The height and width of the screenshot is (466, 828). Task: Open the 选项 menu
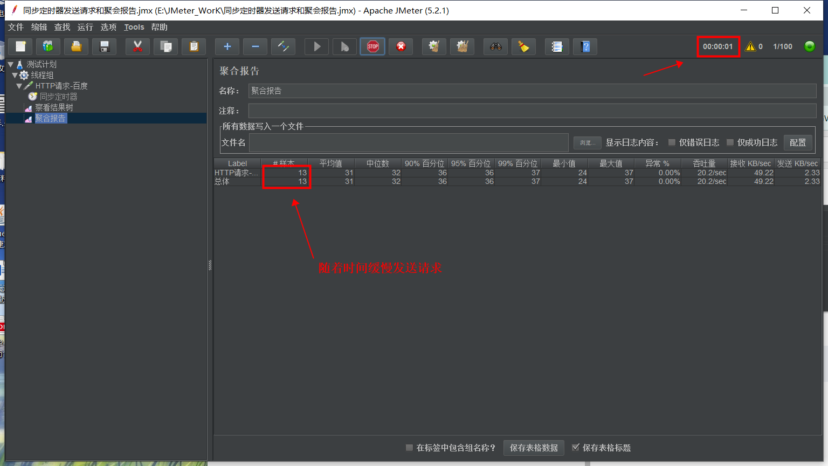(x=108, y=27)
